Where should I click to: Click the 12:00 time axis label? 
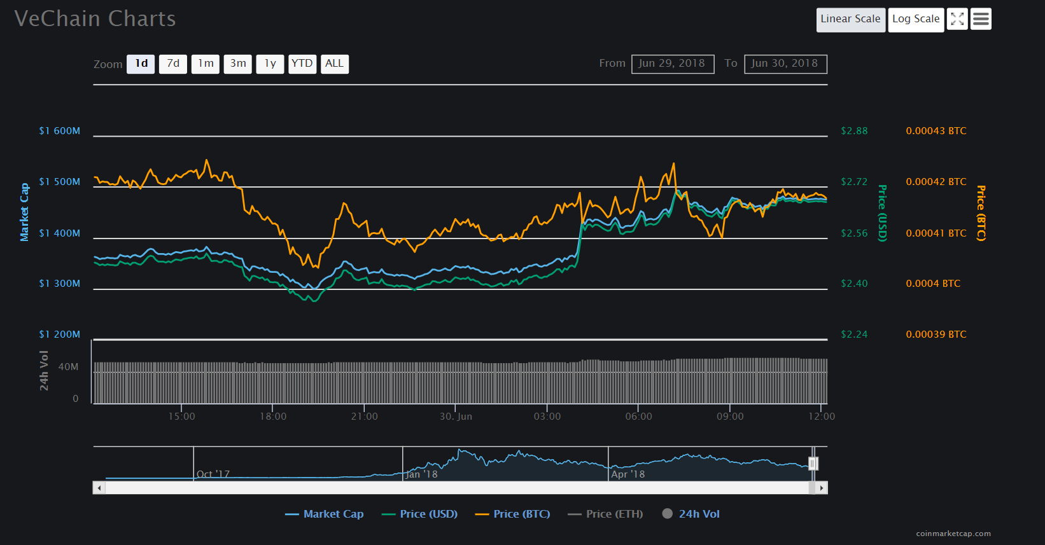pyautogui.click(x=822, y=417)
